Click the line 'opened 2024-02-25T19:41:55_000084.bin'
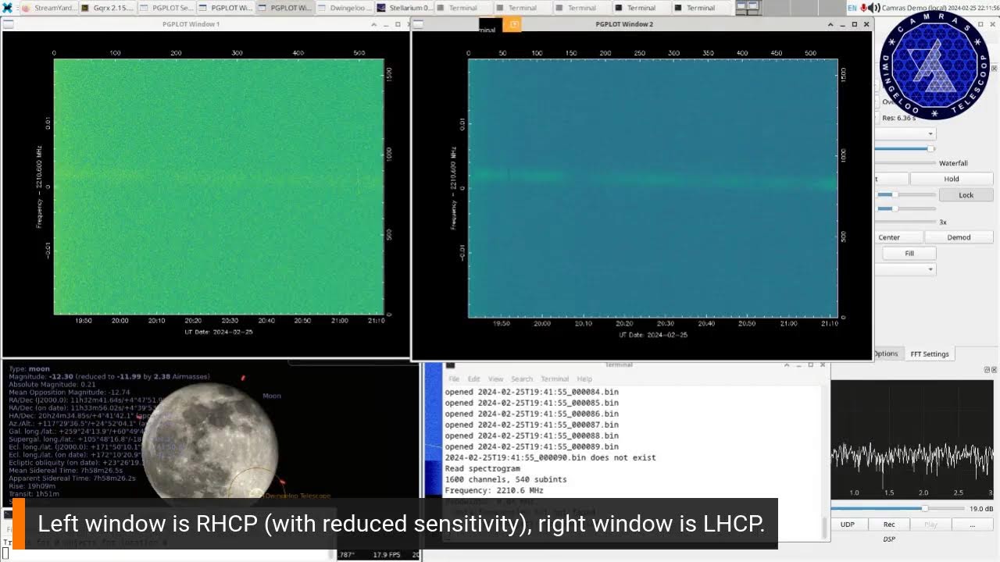Screen dimensions: 1000x562 click(x=531, y=392)
